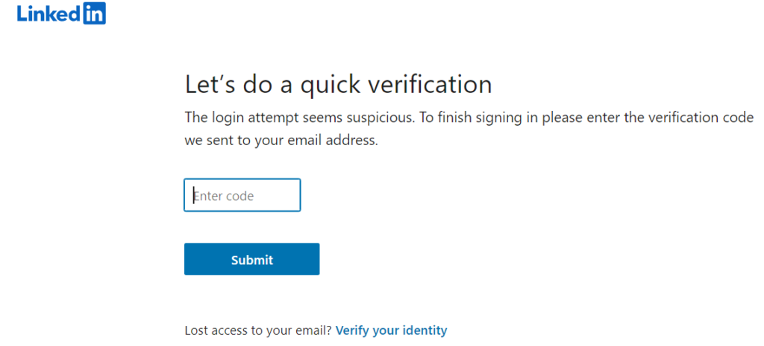The width and height of the screenshot is (764, 346).
Task: Click the "Enter code" placeholder text
Action: (x=225, y=196)
